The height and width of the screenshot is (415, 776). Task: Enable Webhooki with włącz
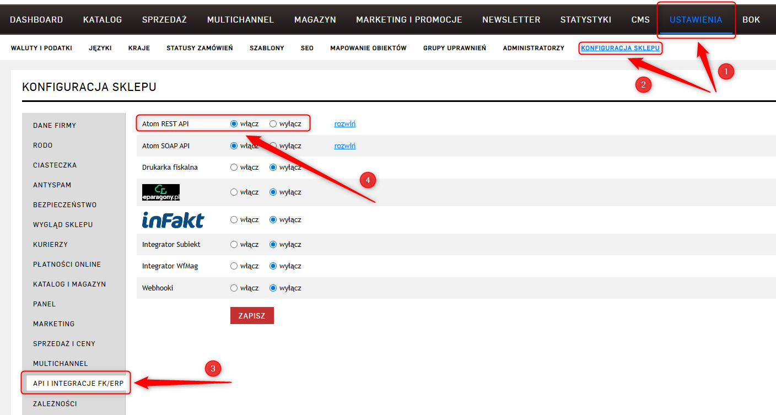coord(234,288)
